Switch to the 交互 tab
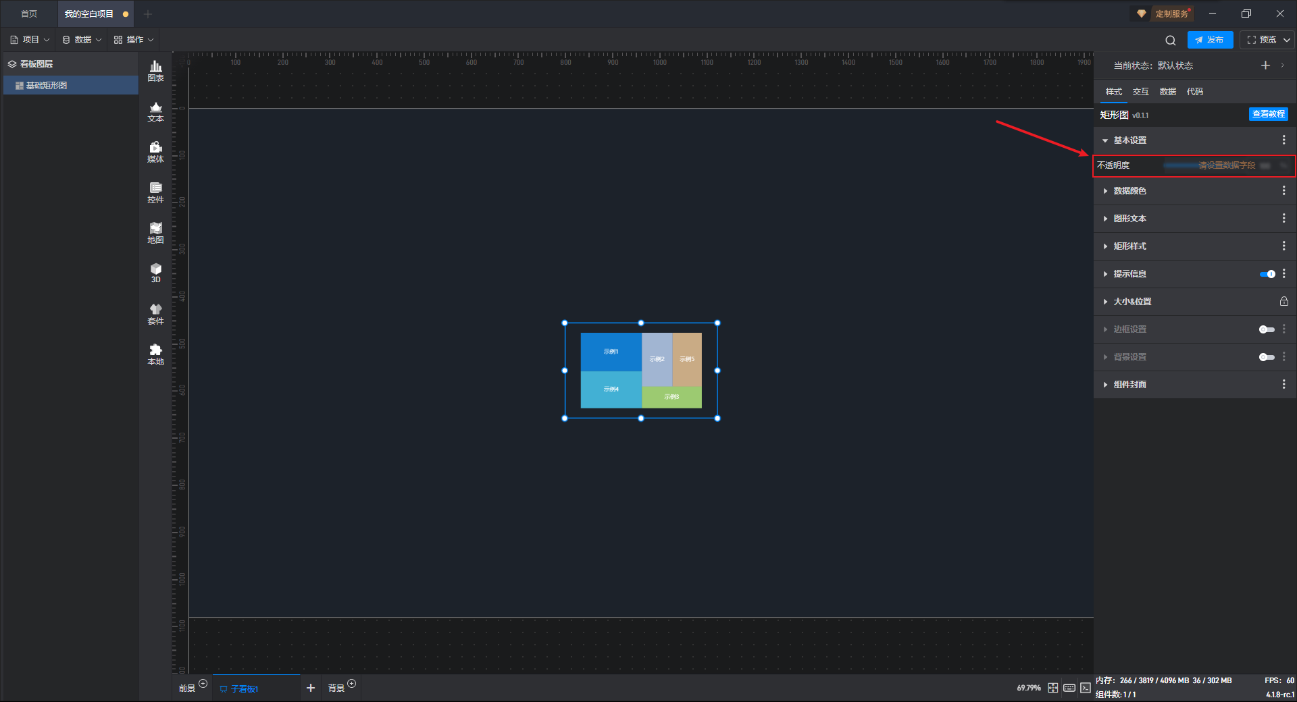The height and width of the screenshot is (702, 1297). click(1140, 92)
